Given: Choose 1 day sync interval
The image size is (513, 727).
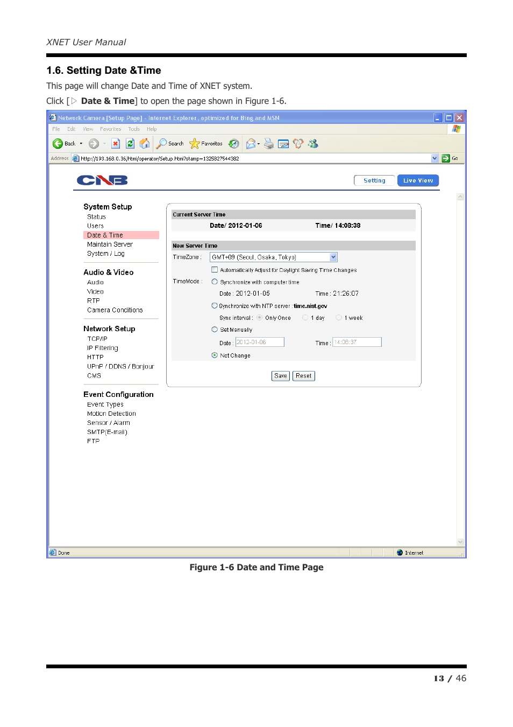Looking at the screenshot, I should (305, 318).
